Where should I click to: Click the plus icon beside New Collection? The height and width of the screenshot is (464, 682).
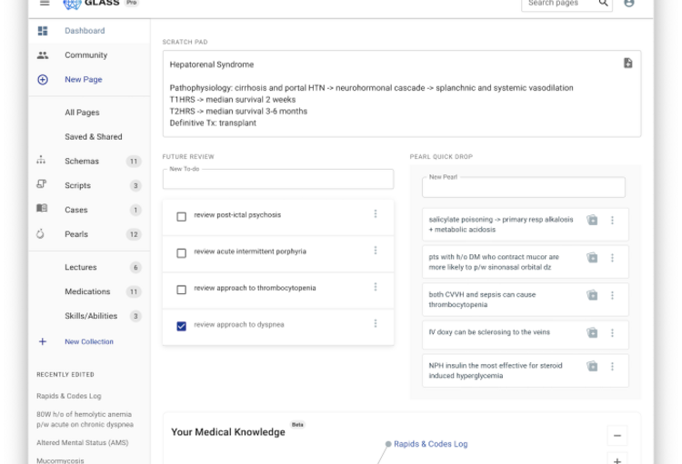point(43,341)
